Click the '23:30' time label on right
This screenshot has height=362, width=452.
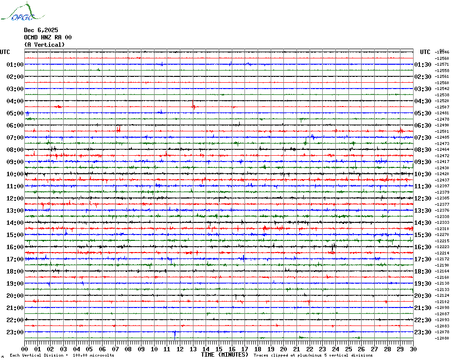pos(423,332)
